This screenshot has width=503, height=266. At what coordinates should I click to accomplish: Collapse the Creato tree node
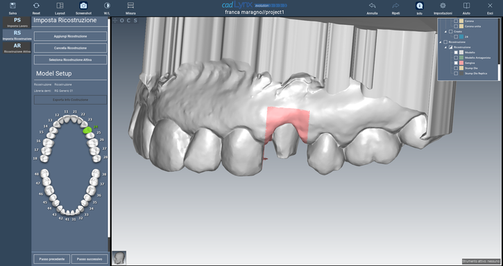tap(445, 32)
